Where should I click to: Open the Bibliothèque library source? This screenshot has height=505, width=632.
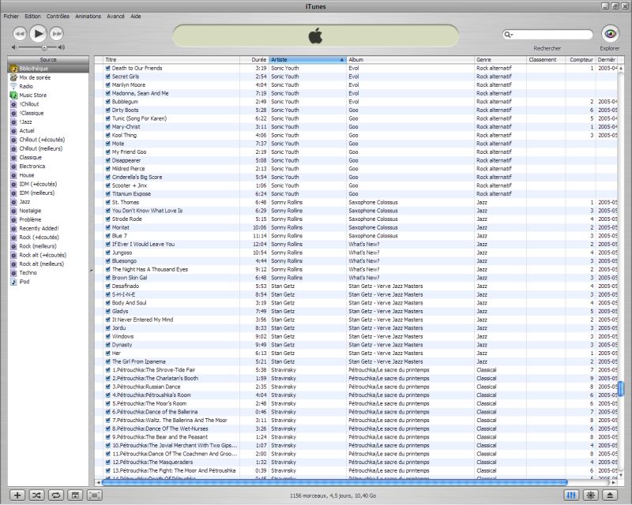point(48,69)
